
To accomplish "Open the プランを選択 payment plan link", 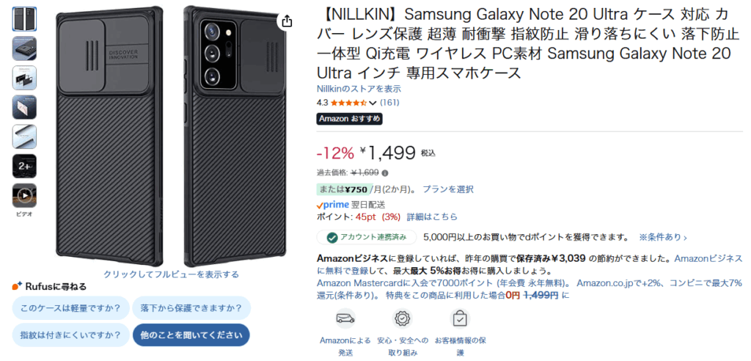I will click(448, 189).
